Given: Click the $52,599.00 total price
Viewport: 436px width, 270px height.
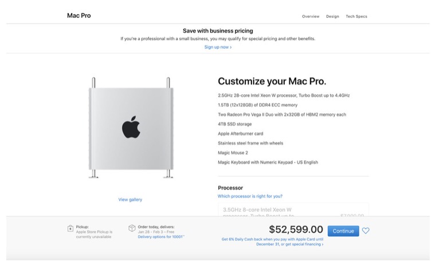Looking at the screenshot, I should [x=296, y=229].
